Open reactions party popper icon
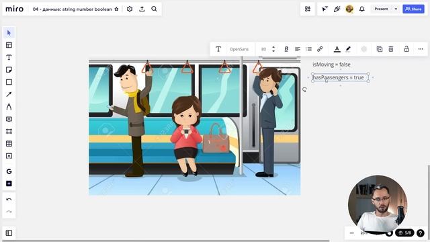Viewport: 430px width, 242px height. 337,9
